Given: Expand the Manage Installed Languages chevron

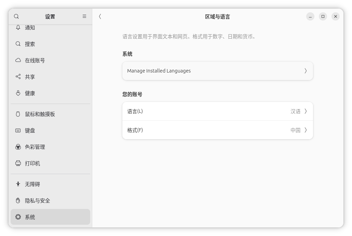Looking at the screenshot, I should (306, 71).
